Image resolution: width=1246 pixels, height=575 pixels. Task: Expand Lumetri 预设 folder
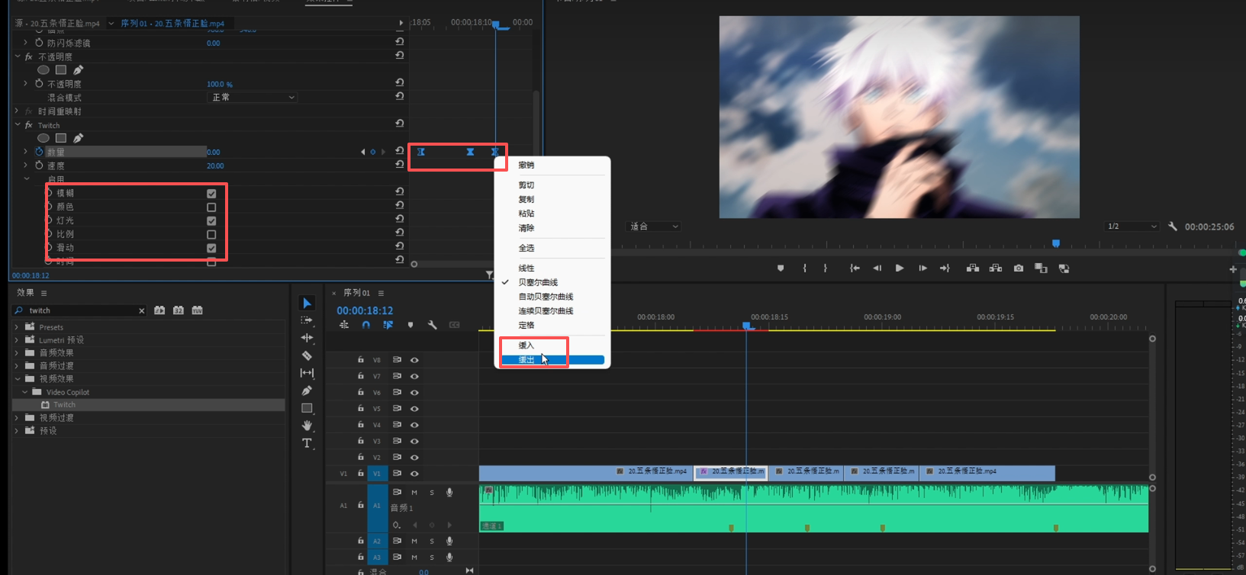[x=17, y=340]
